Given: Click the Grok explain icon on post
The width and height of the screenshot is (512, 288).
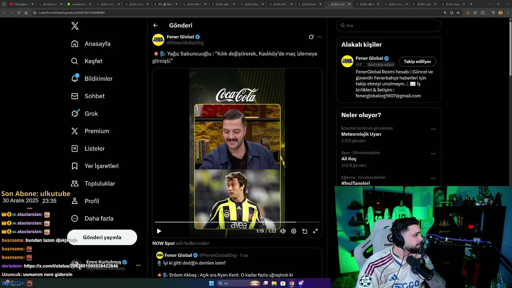Looking at the screenshot, I should tap(311, 37).
